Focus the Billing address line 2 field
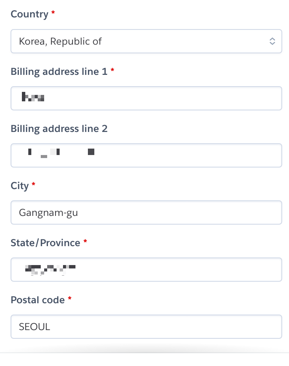The width and height of the screenshot is (289, 366). (146, 155)
